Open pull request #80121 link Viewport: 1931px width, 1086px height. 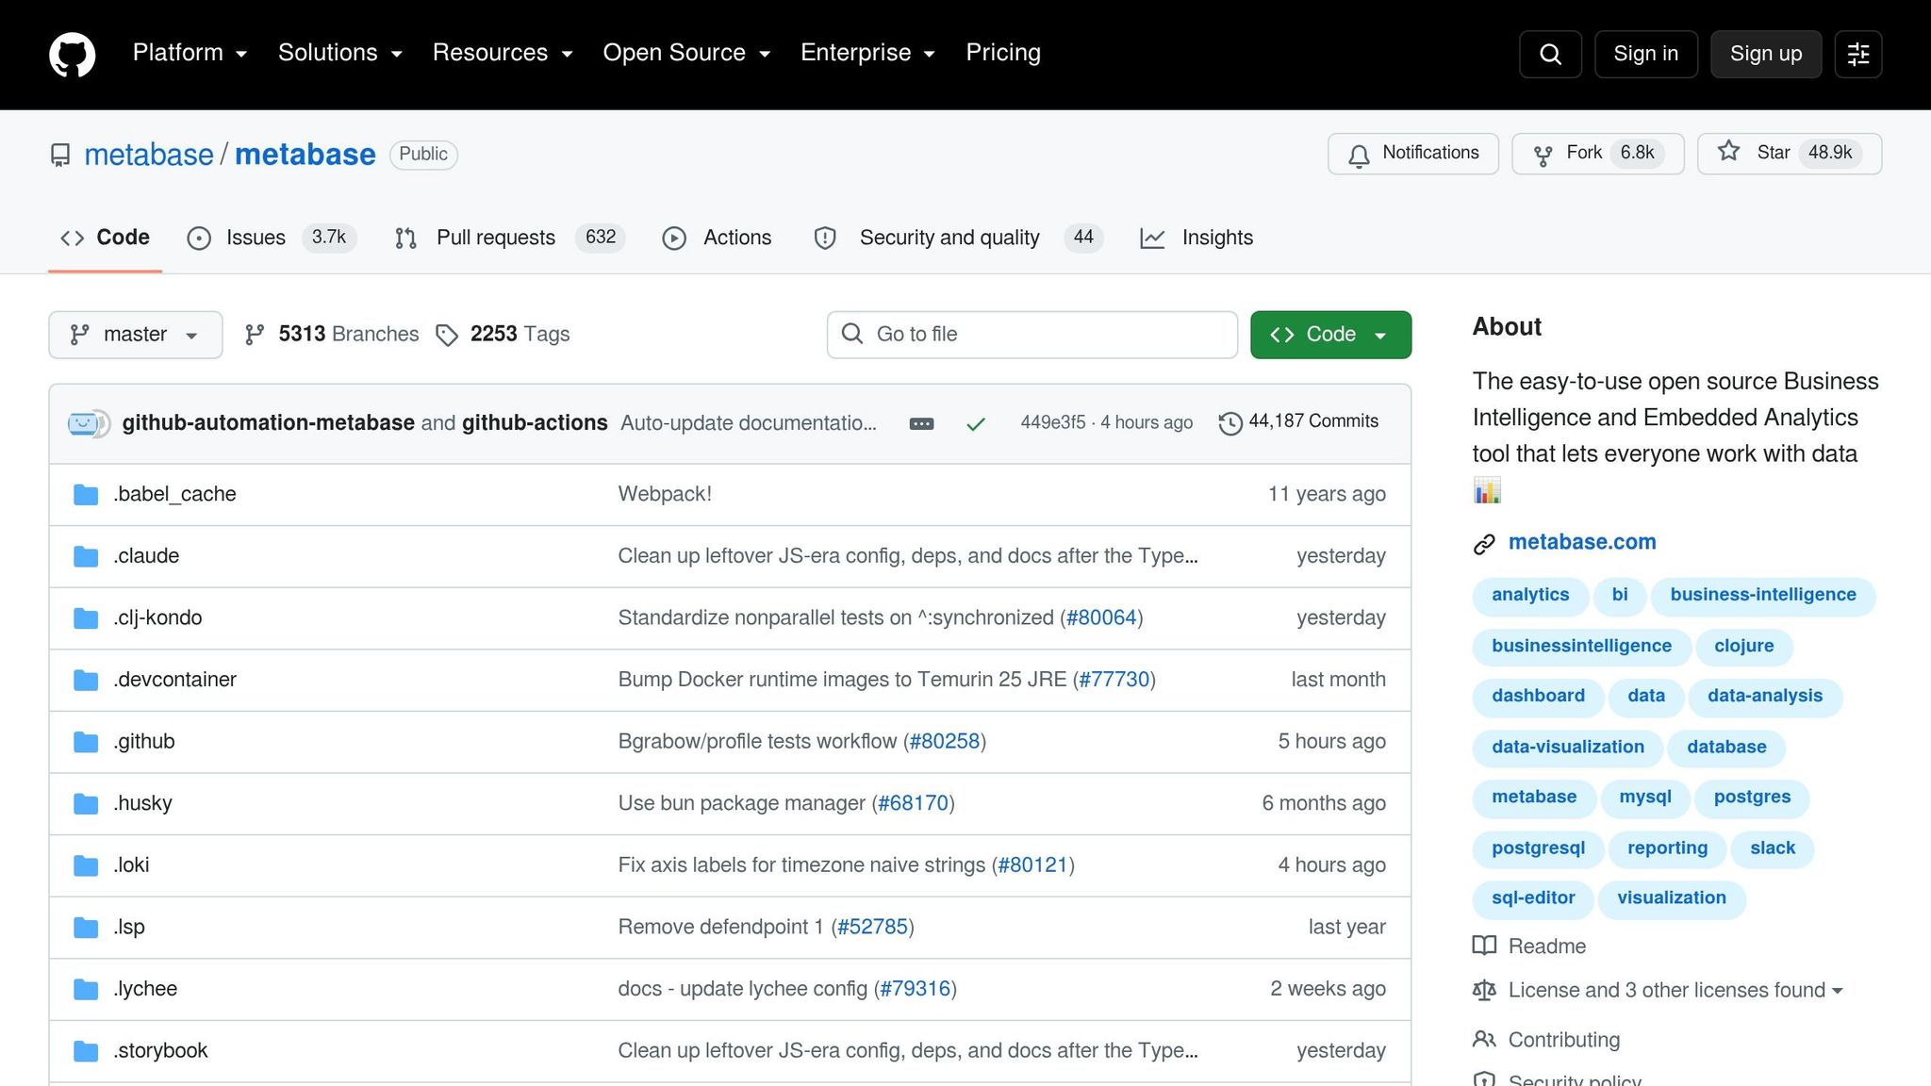[1033, 865]
